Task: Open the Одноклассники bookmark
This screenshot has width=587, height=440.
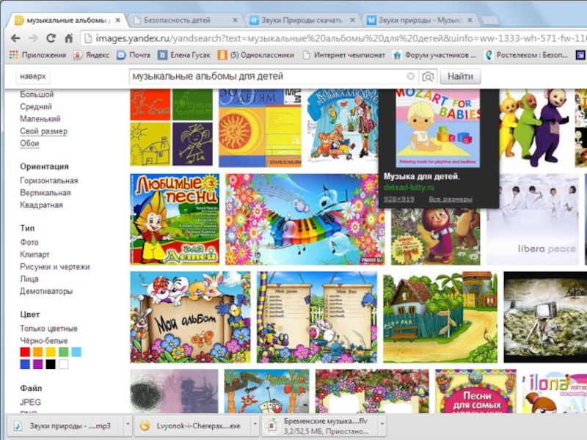Action: tap(255, 55)
